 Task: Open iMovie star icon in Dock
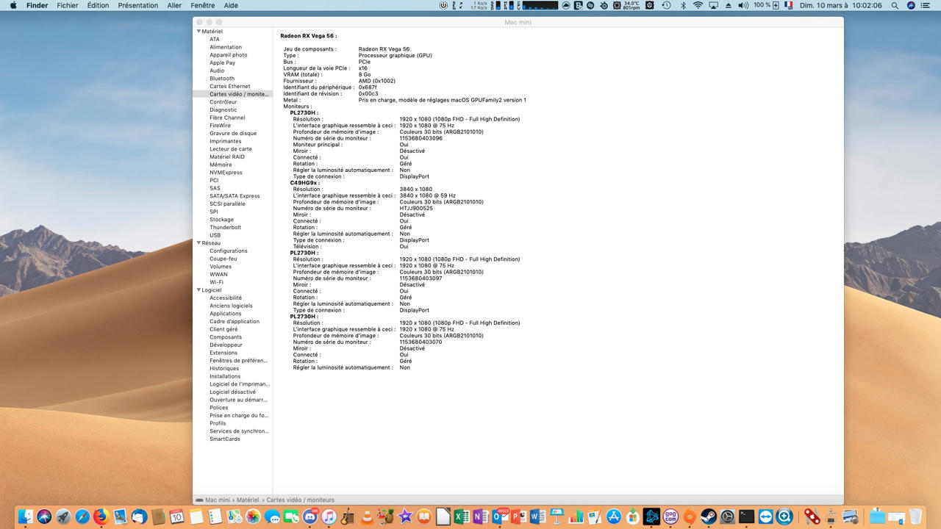pos(405,517)
